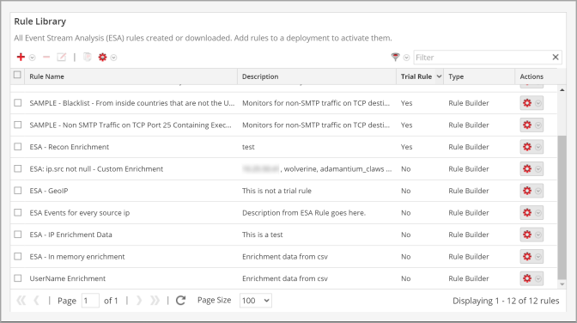
Task: Toggle the select-all header checkbox
Action: (17, 75)
